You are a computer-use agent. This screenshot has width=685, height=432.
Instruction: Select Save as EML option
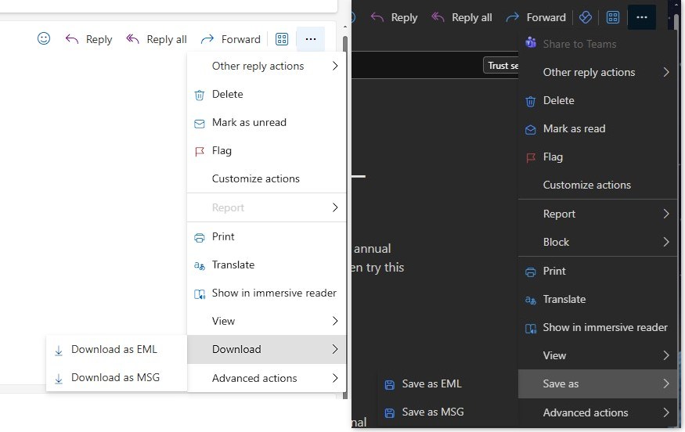click(x=448, y=384)
